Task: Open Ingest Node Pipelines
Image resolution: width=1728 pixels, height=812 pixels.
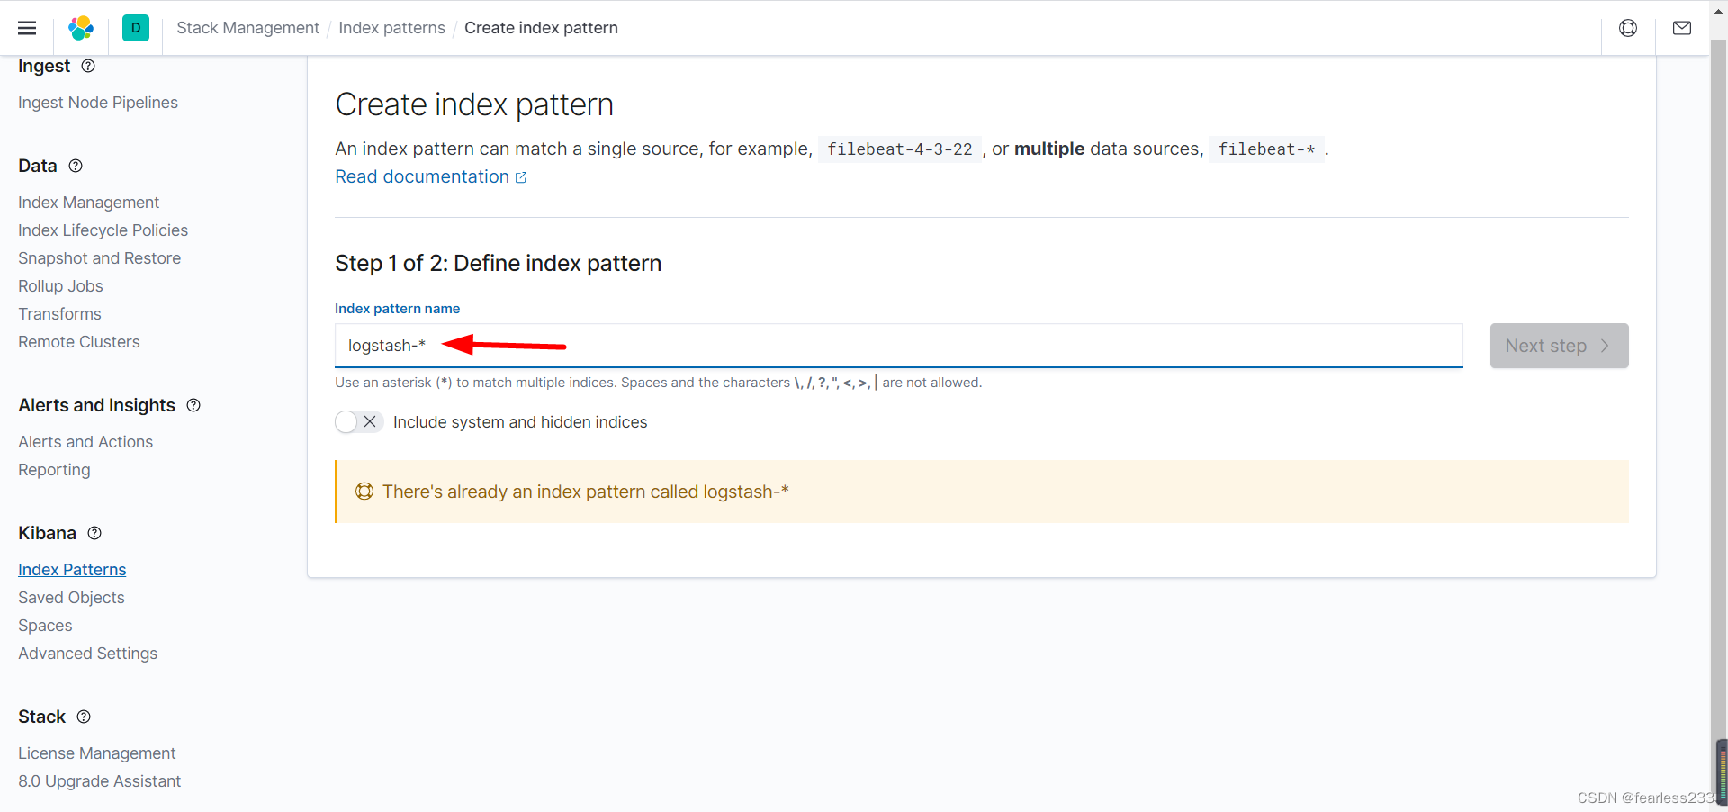Action: pyautogui.click(x=98, y=103)
